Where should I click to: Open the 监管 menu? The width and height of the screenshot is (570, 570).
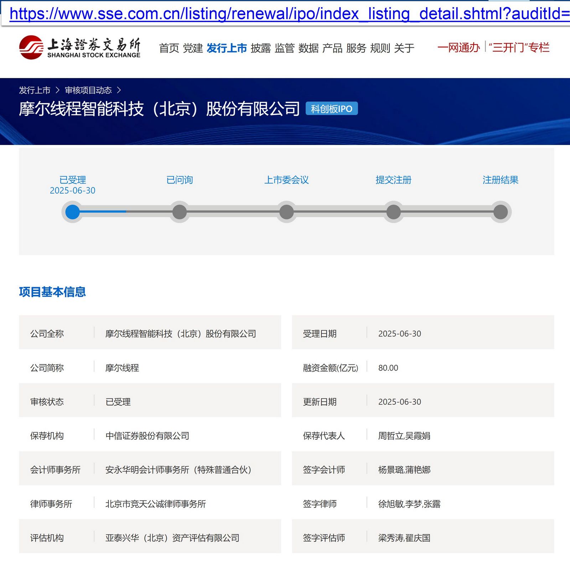coord(285,48)
